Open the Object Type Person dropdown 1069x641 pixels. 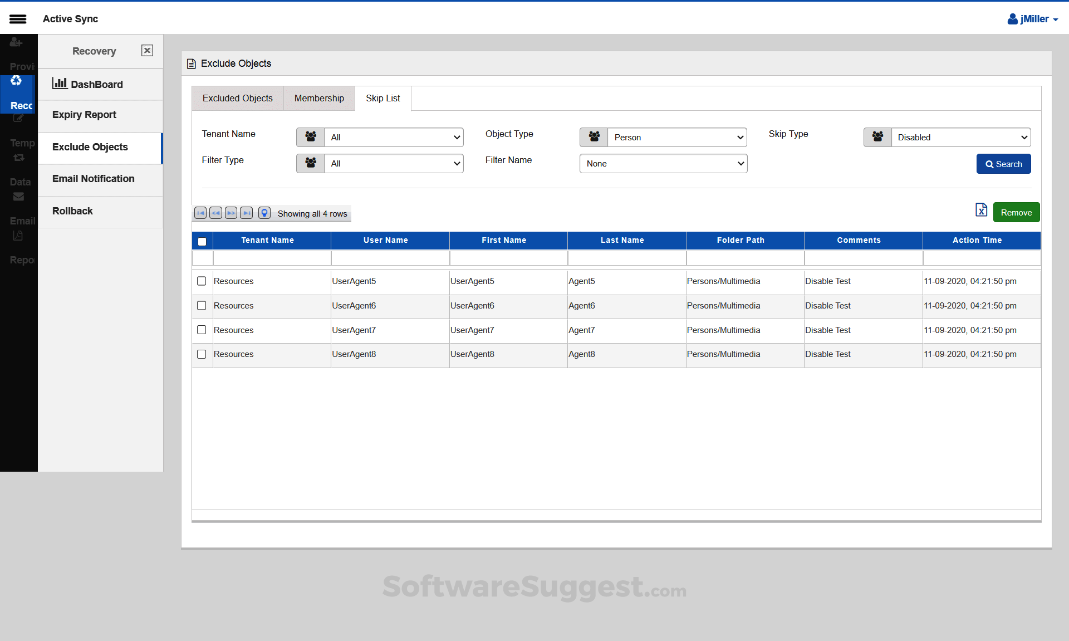point(677,138)
